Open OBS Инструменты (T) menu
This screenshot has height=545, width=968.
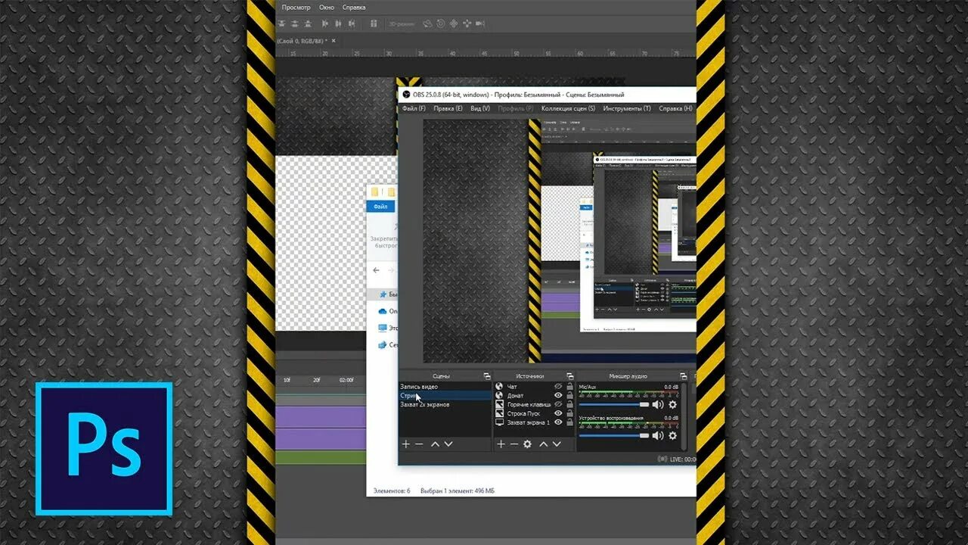pyautogui.click(x=627, y=108)
